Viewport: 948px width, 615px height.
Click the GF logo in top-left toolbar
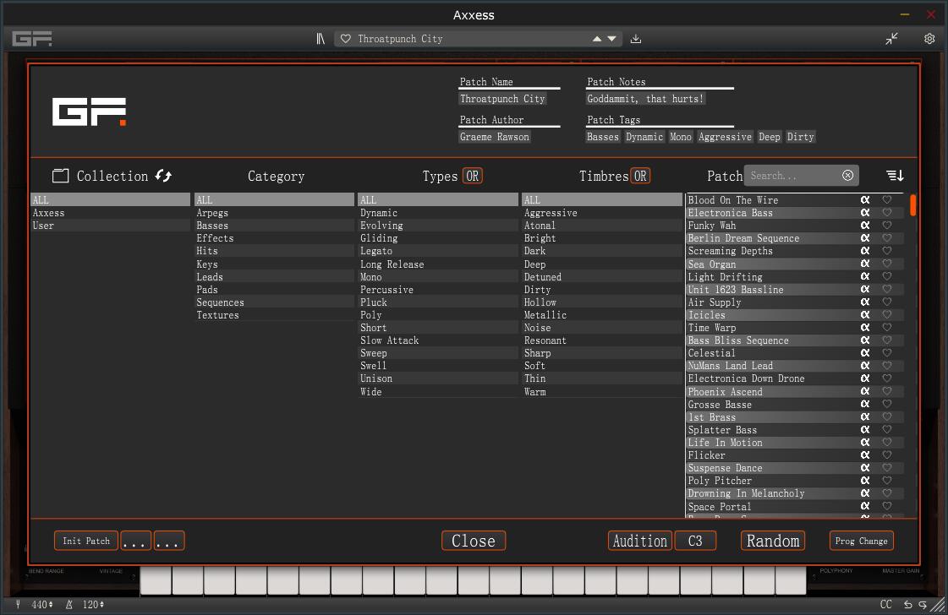(x=32, y=39)
